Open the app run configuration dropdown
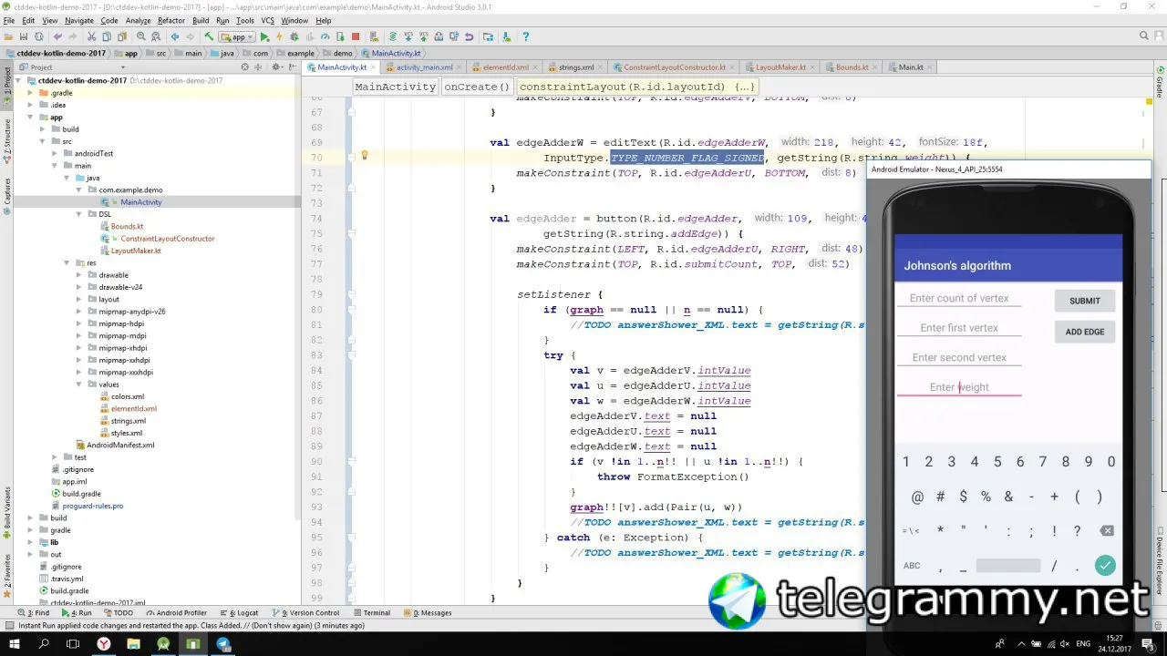 (x=238, y=37)
